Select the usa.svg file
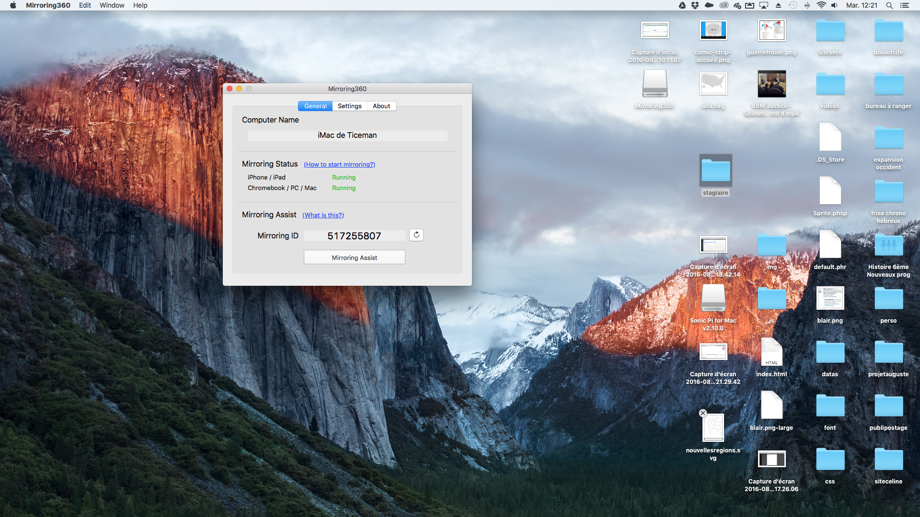Image resolution: width=920 pixels, height=517 pixels. click(713, 84)
